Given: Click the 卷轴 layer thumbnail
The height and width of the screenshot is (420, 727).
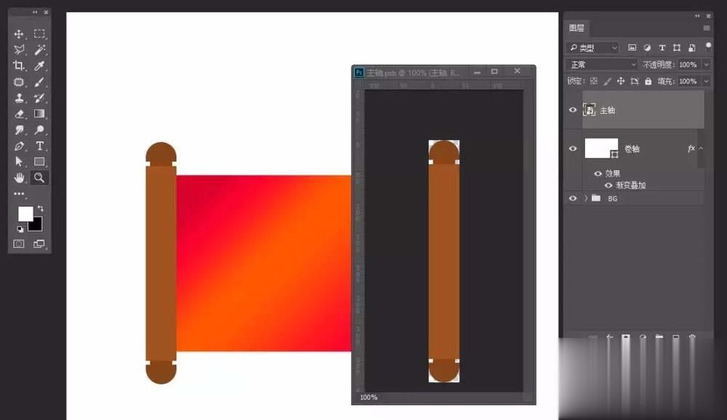Looking at the screenshot, I should pos(601,148).
